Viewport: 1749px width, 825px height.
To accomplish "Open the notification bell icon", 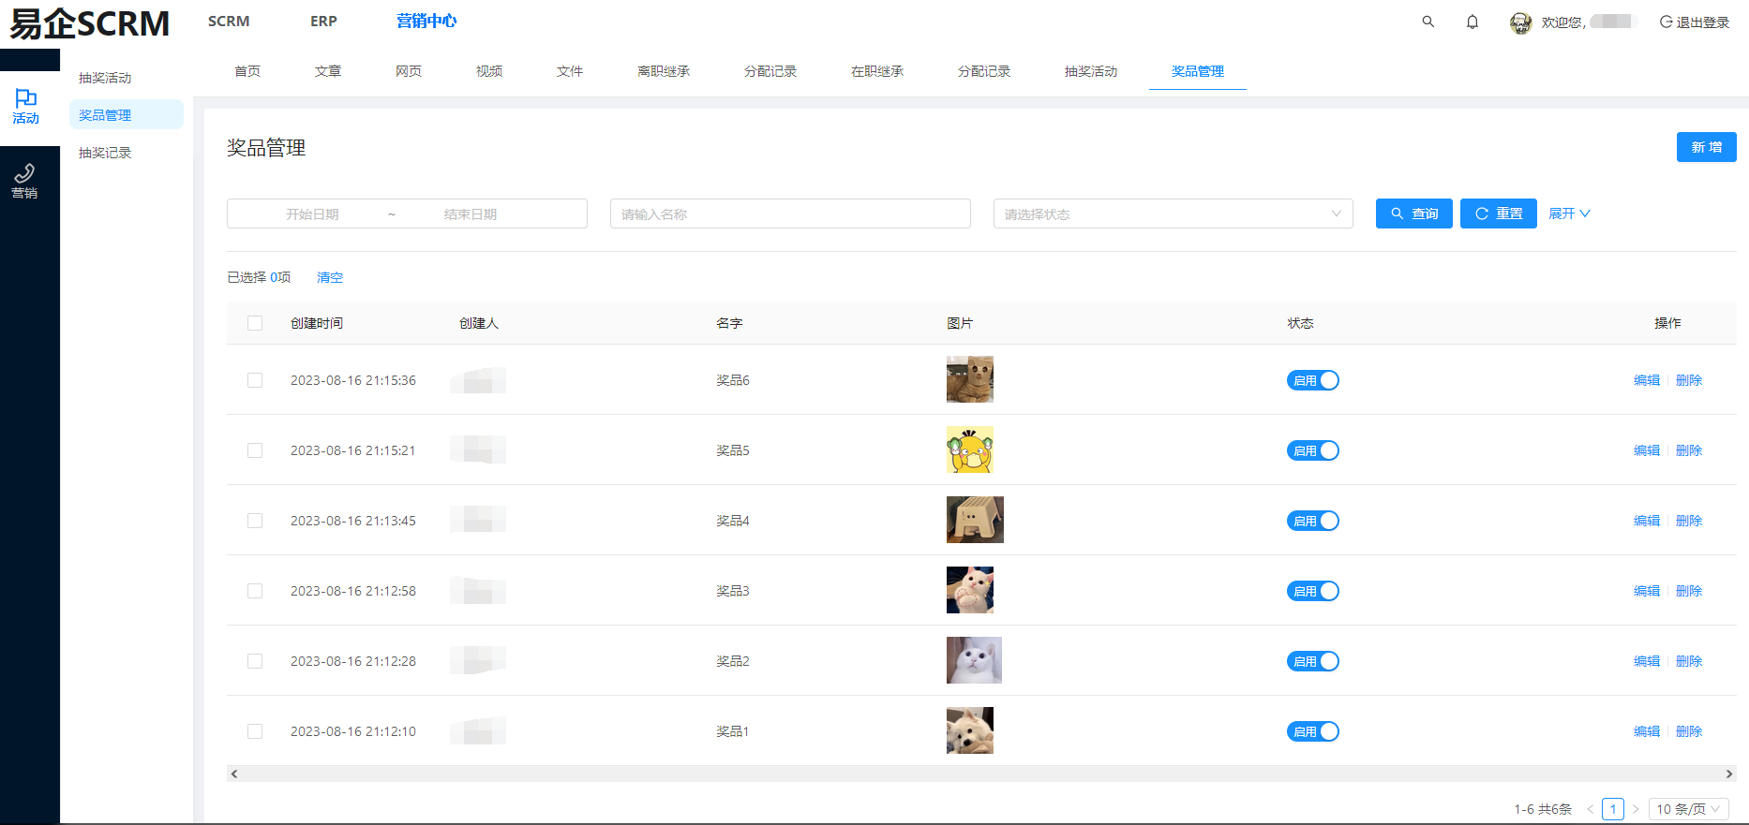I will [1472, 22].
